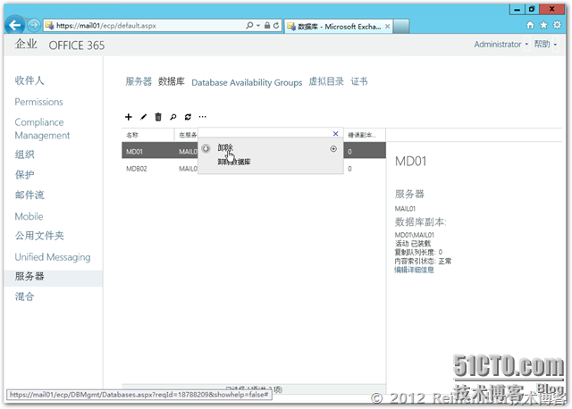Open 虚拟目录 tab

(x=326, y=81)
